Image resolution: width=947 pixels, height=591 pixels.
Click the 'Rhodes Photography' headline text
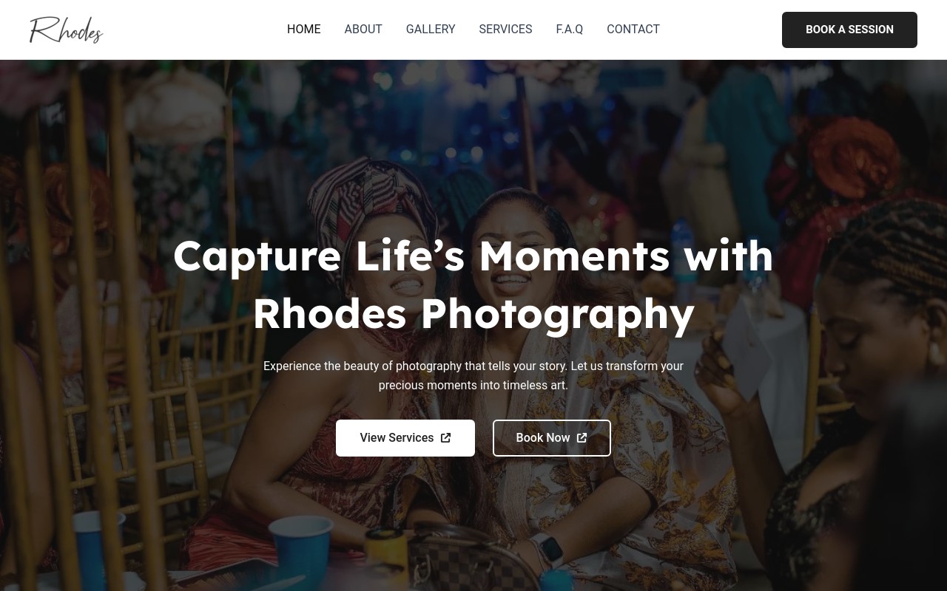pos(473,313)
